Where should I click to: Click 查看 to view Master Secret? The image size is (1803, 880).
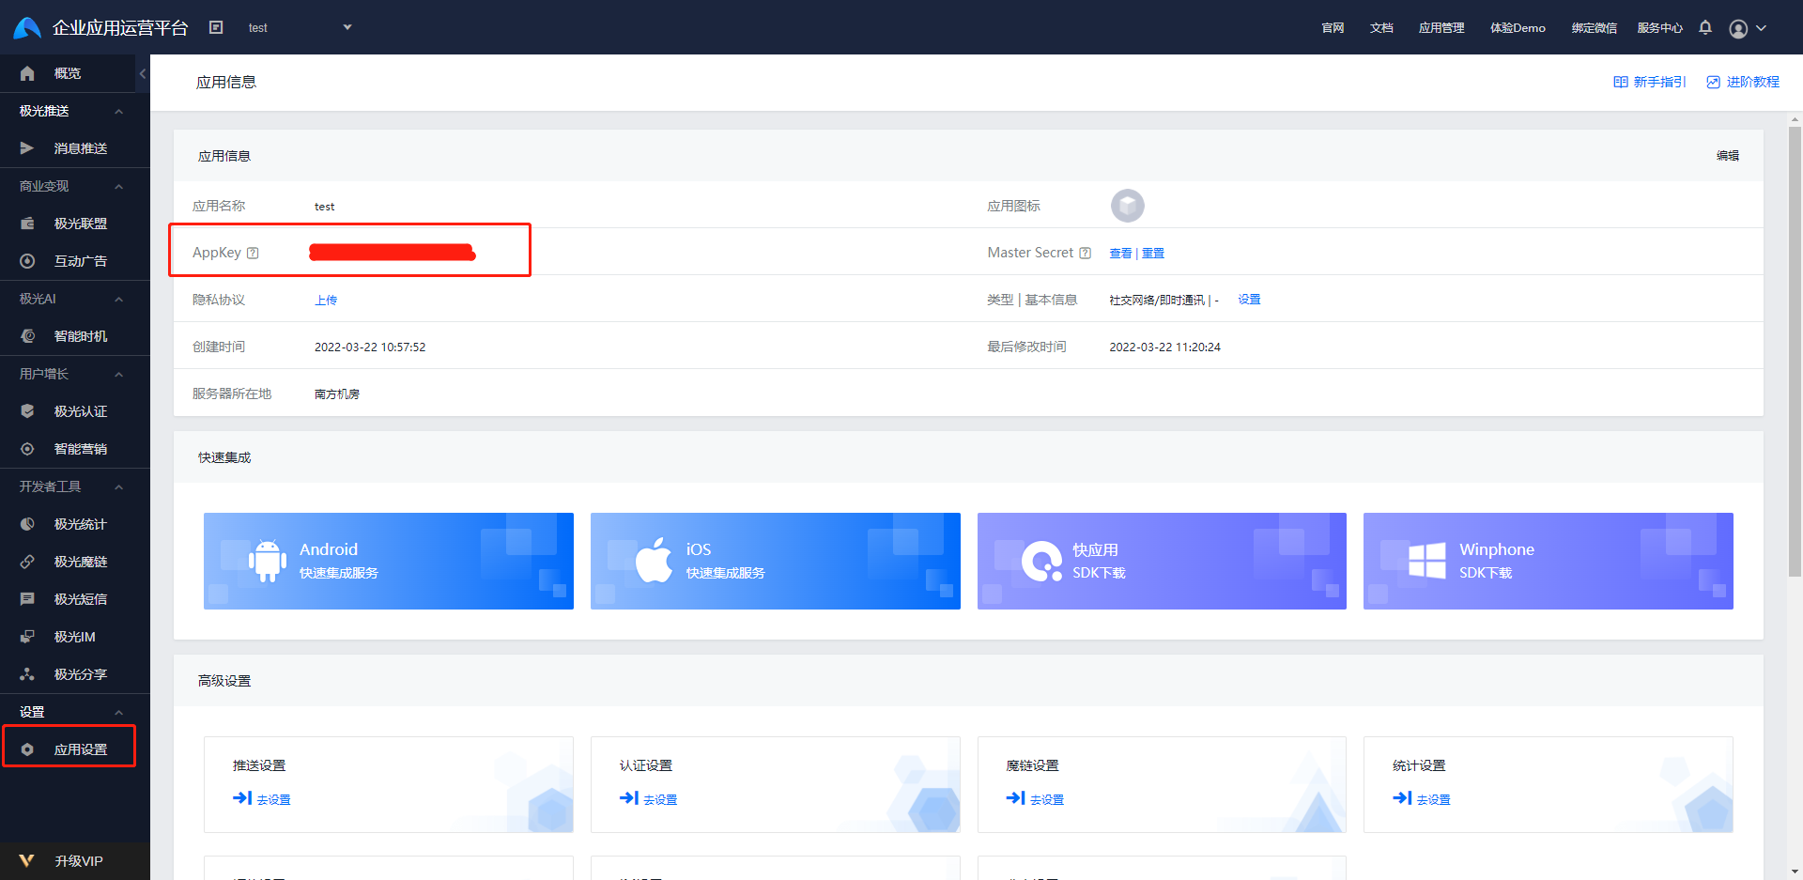[1120, 254]
